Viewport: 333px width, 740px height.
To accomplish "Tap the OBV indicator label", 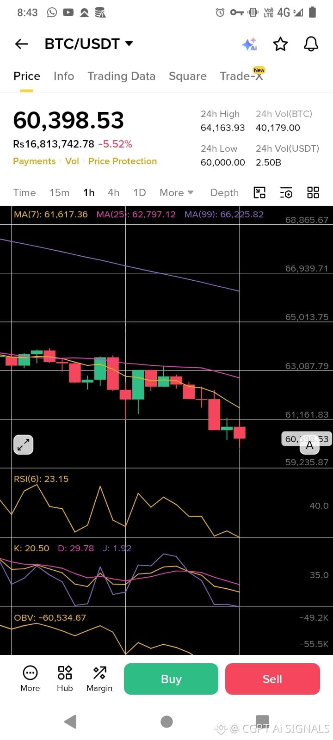I will click(50, 618).
